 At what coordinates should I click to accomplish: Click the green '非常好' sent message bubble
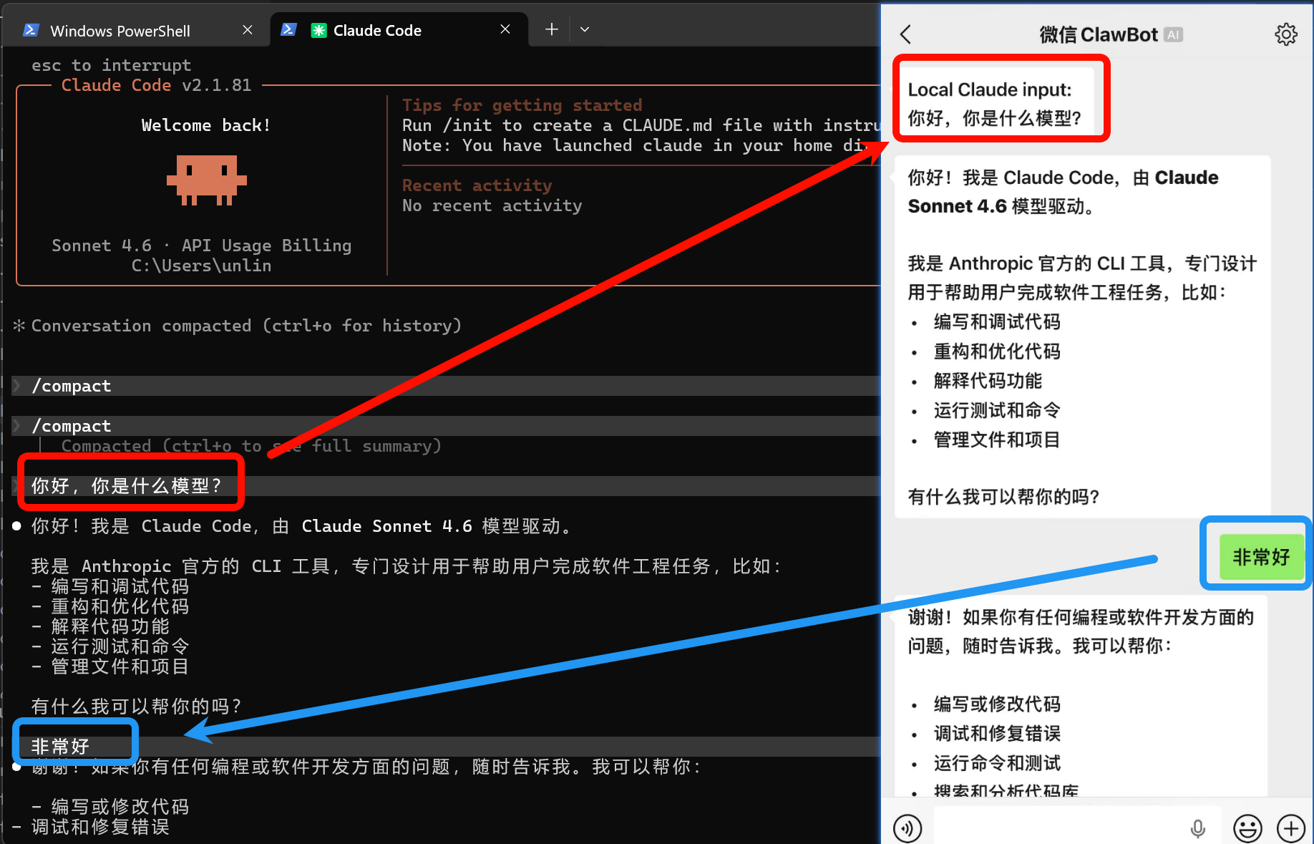(x=1261, y=557)
